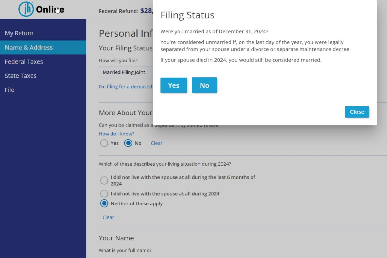
Task: Clear the dependent question answer
Action: [x=156, y=143]
